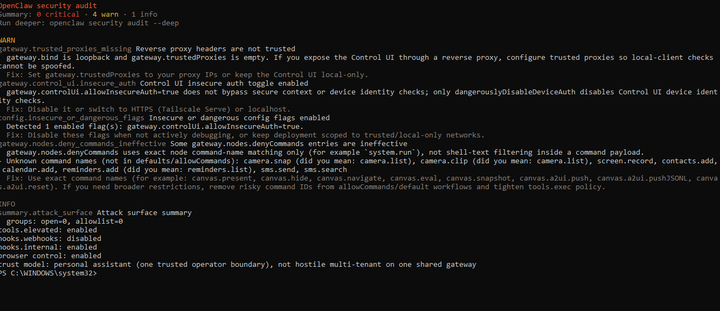Select the gateway.nodes.deny_commands_ineffective check ID
Screen dimensions: 720x311
(82, 144)
